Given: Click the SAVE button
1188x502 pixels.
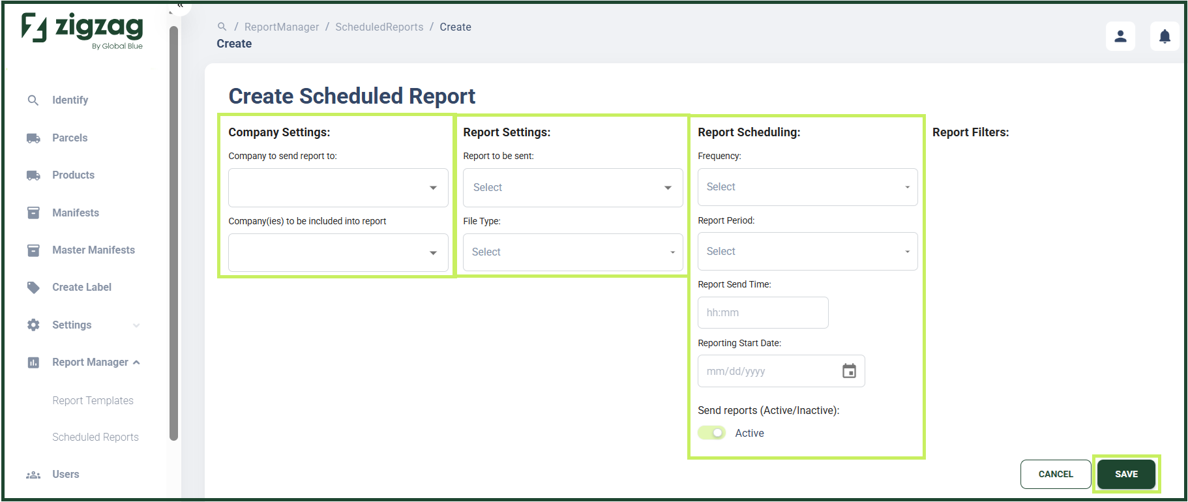Looking at the screenshot, I should click(1126, 475).
